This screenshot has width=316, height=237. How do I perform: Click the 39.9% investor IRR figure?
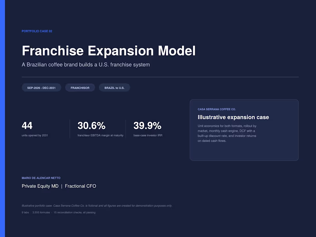coord(147,126)
